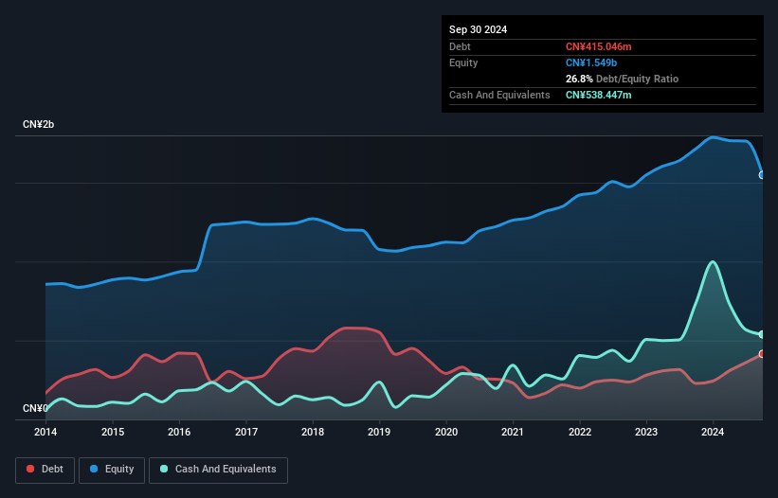Select the red Debt endpoint marker
778x498 pixels.
pos(762,354)
